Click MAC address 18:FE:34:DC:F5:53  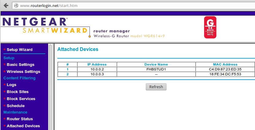click(225, 74)
